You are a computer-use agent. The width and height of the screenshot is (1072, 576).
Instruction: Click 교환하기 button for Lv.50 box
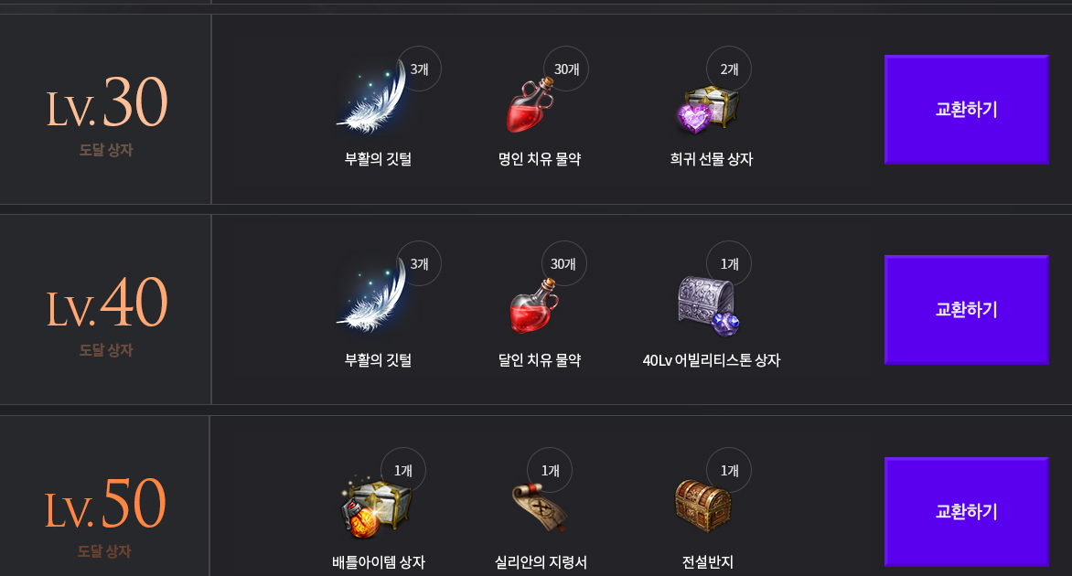966,511
